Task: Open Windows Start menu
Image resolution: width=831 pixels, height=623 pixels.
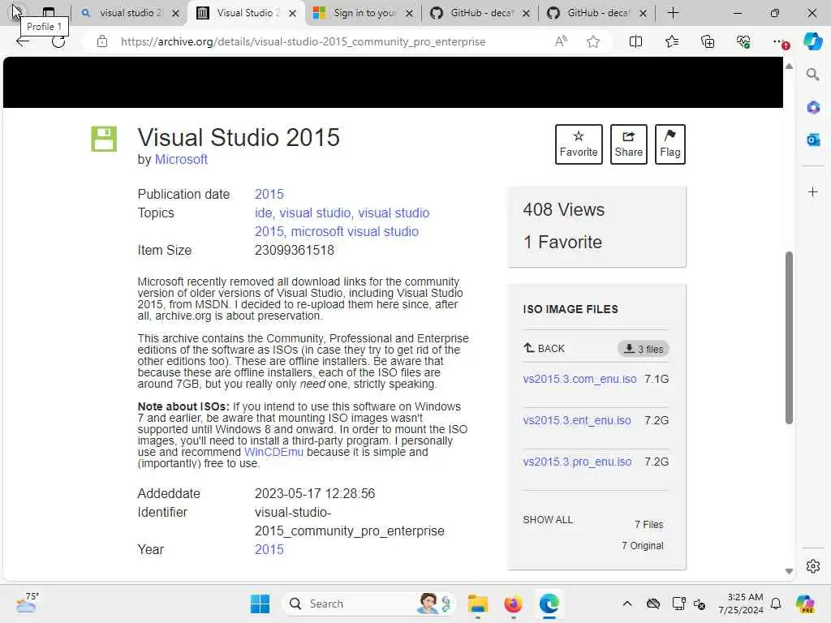Action: [x=260, y=604]
